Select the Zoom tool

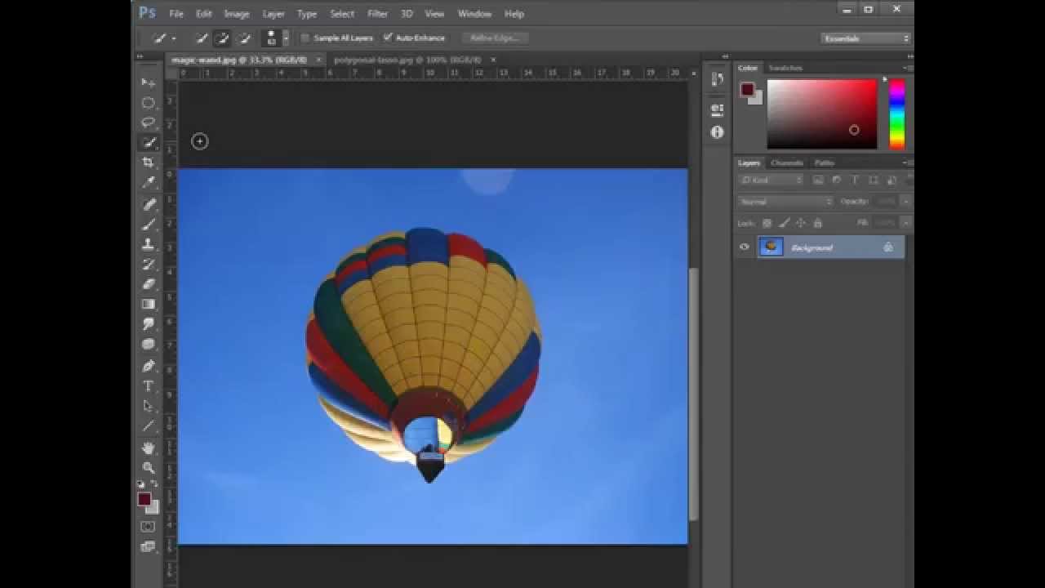tap(148, 467)
